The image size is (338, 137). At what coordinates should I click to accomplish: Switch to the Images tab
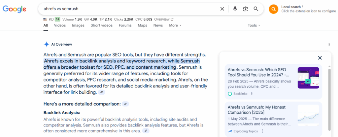coord(78,25)
